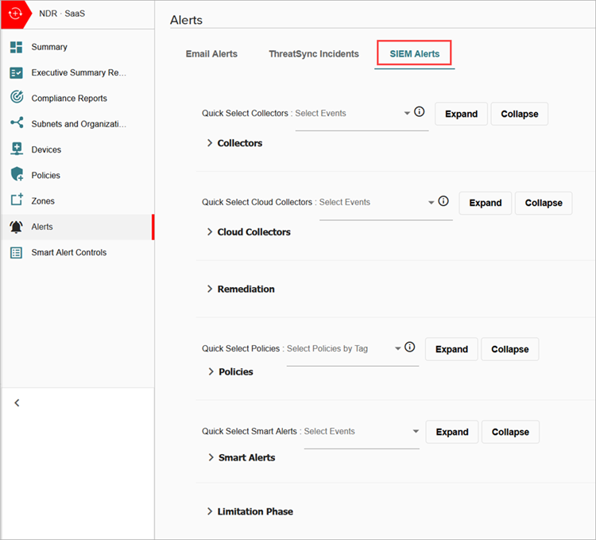Click Expand button for Collectors

[x=461, y=114]
